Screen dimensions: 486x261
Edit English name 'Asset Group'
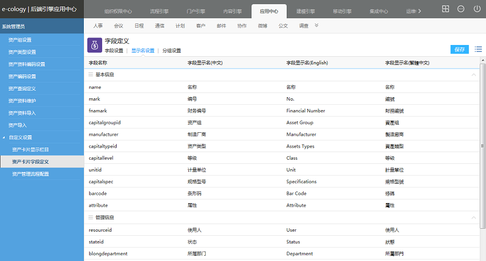coord(300,122)
